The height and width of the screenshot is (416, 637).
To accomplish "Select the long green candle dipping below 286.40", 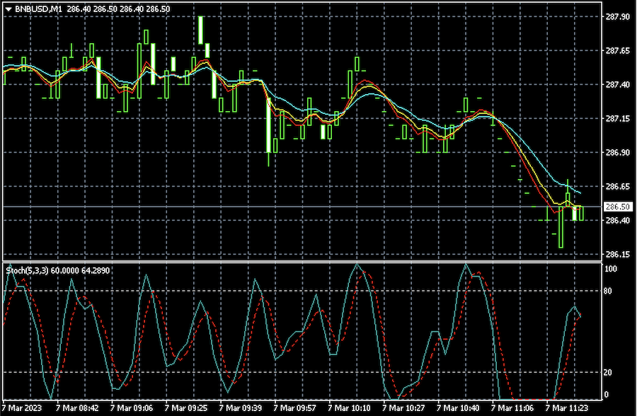I will tap(561, 227).
